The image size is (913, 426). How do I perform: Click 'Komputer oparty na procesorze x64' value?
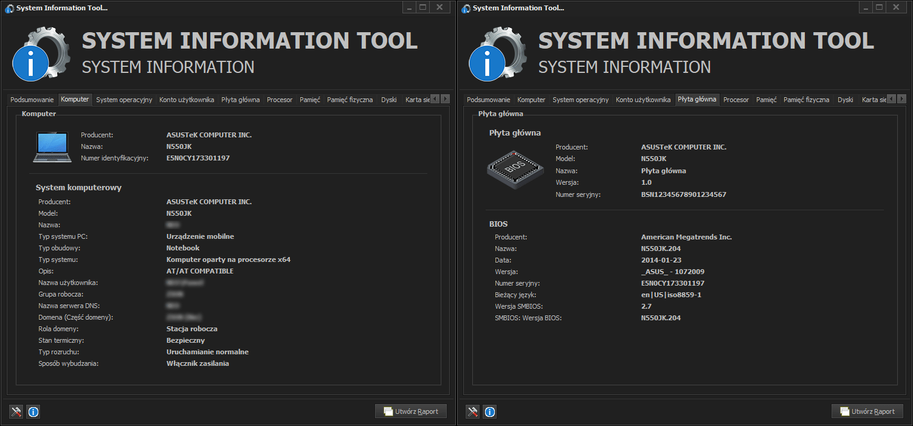click(x=229, y=259)
